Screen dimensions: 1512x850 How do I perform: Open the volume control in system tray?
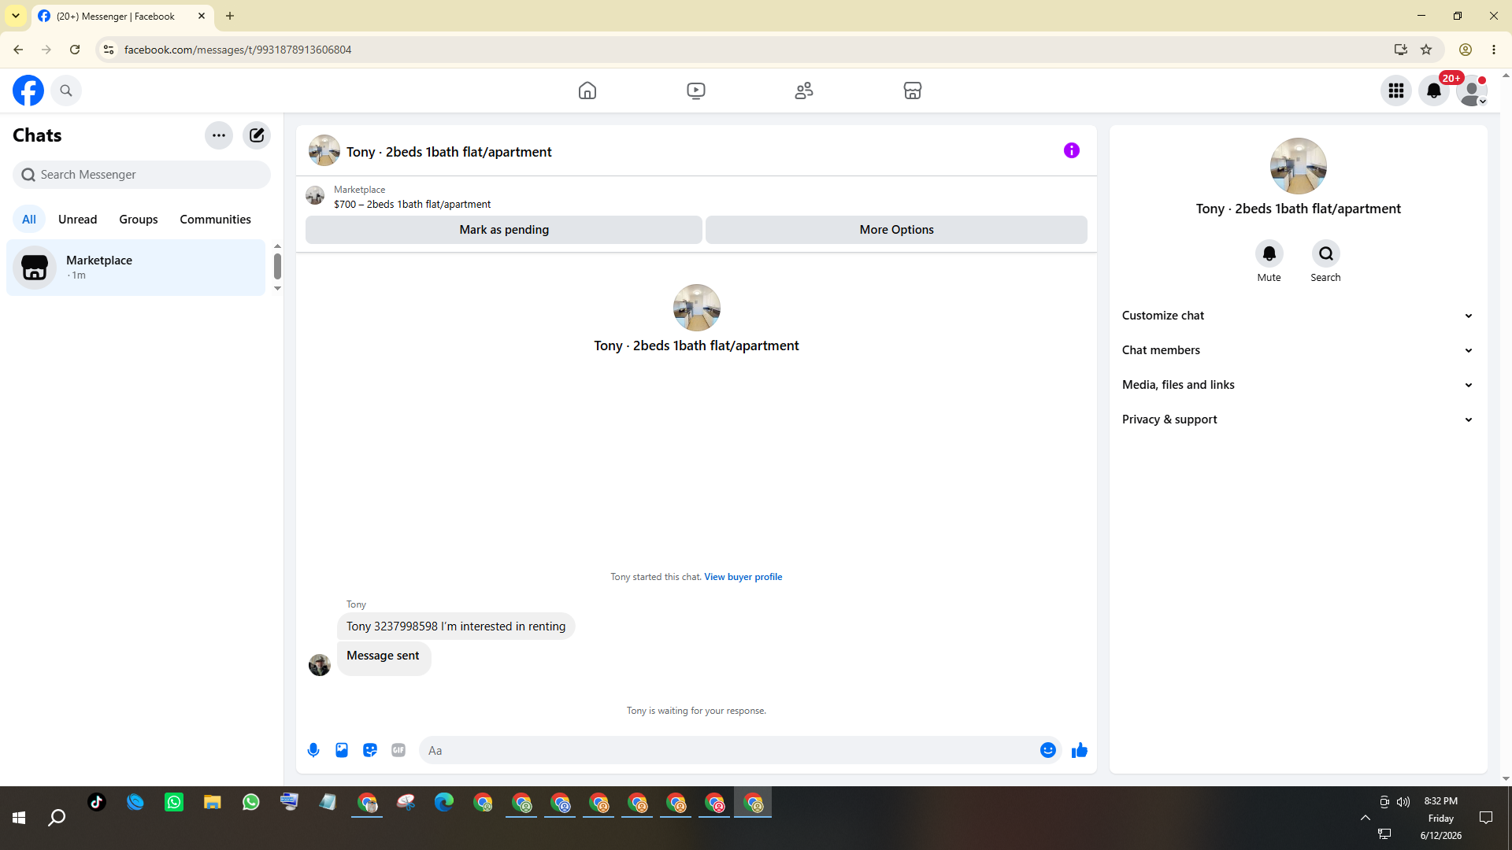[x=1403, y=802]
